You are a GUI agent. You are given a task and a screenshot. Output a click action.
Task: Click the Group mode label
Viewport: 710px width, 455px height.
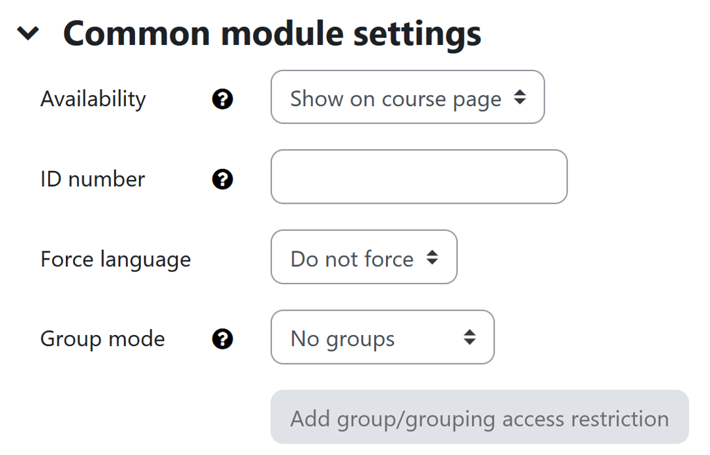pos(102,338)
